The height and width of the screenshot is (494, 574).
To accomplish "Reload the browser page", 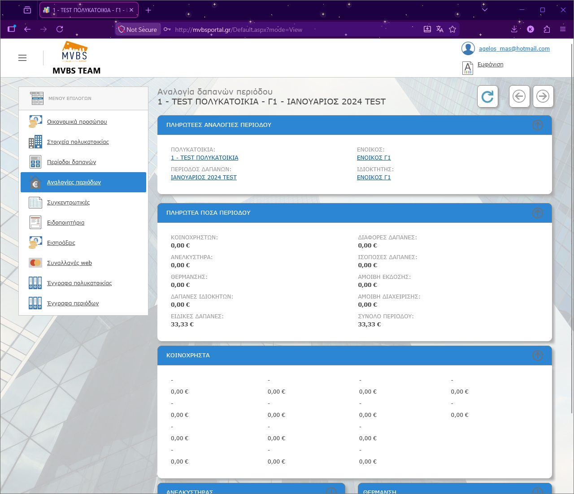I will [60, 29].
